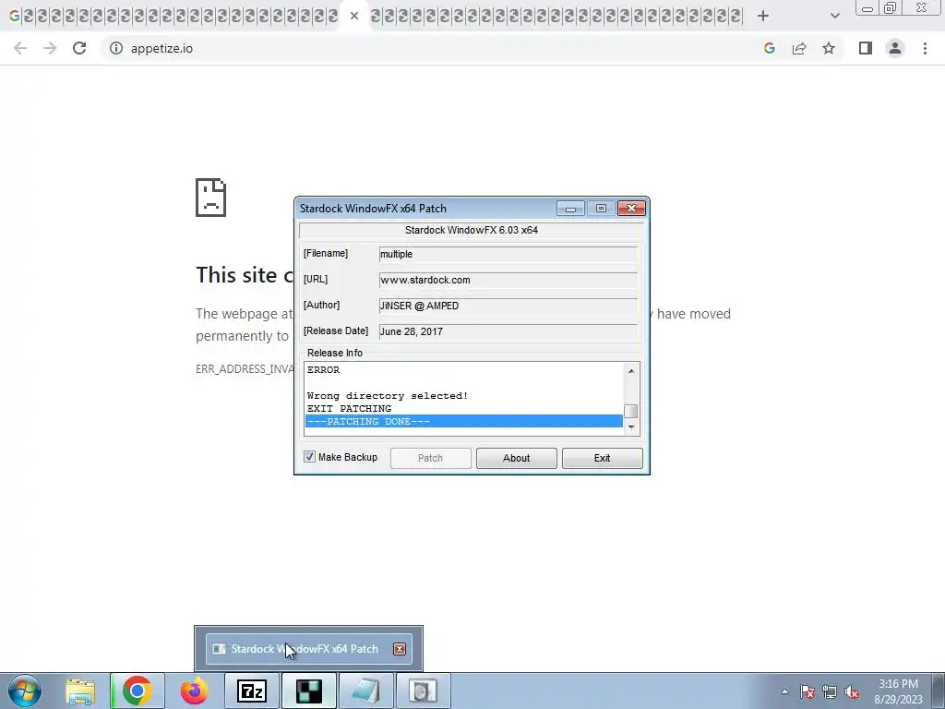Viewport: 945px width, 709px height.
Task: Bookmark this tab with star icon
Action: [x=829, y=48]
